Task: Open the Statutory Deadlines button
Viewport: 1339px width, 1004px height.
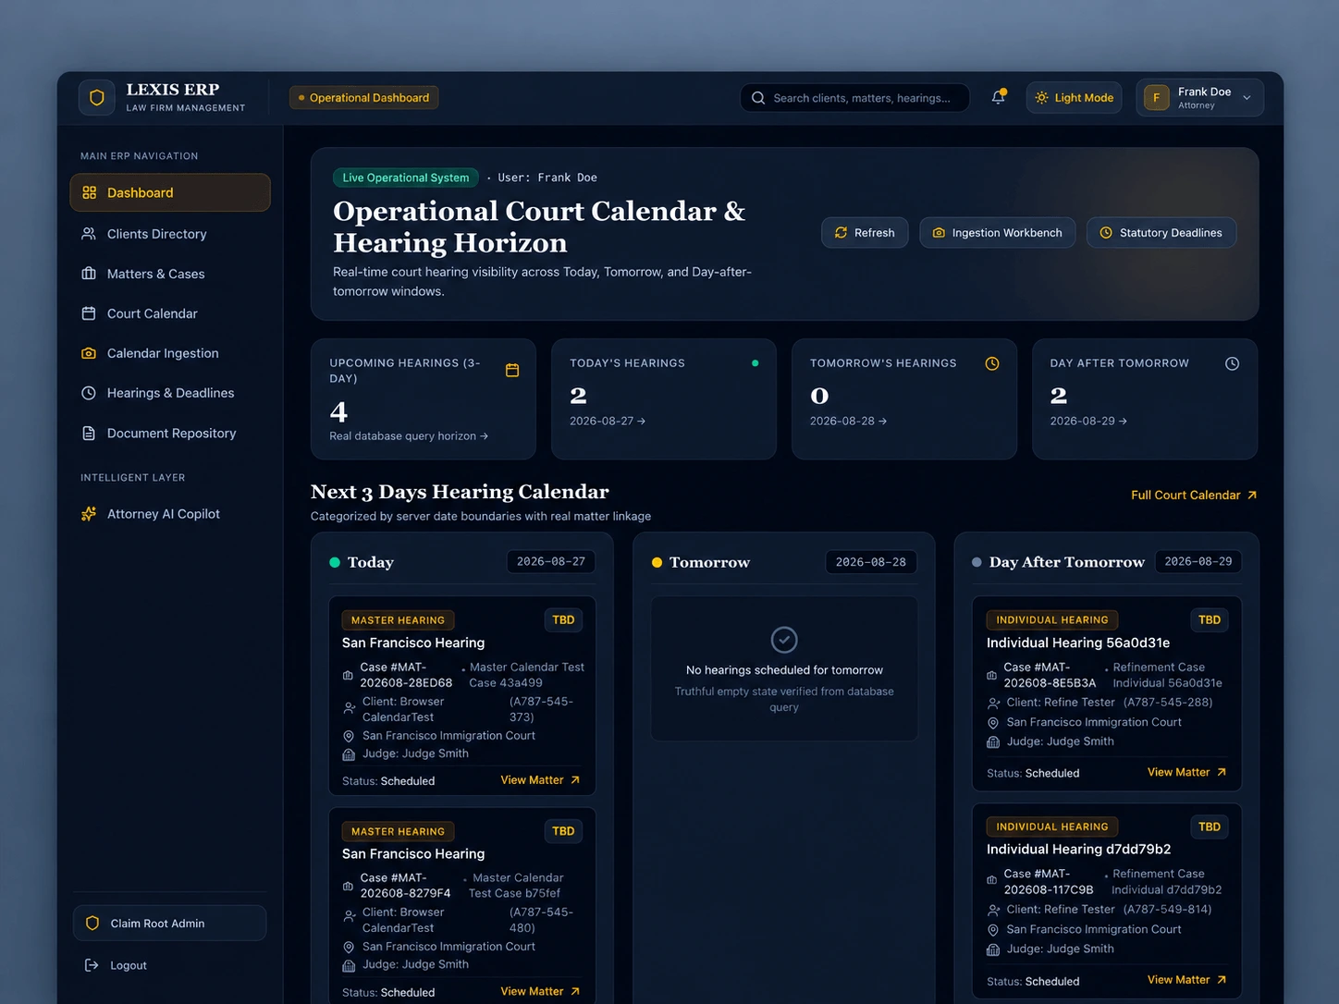Action: pos(1161,233)
